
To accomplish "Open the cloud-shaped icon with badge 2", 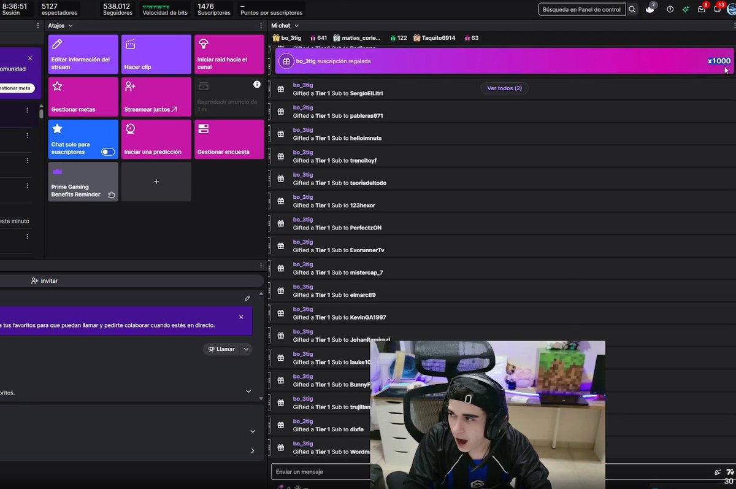I will tap(650, 9).
